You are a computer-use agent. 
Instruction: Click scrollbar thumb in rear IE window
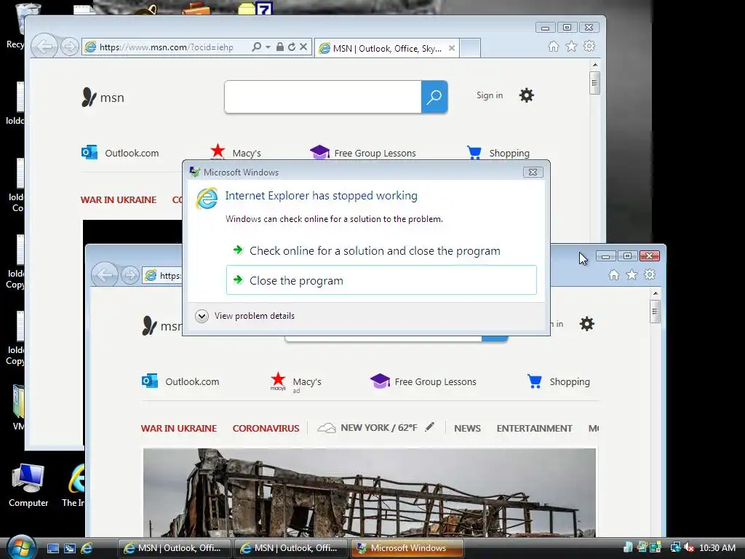(594, 83)
